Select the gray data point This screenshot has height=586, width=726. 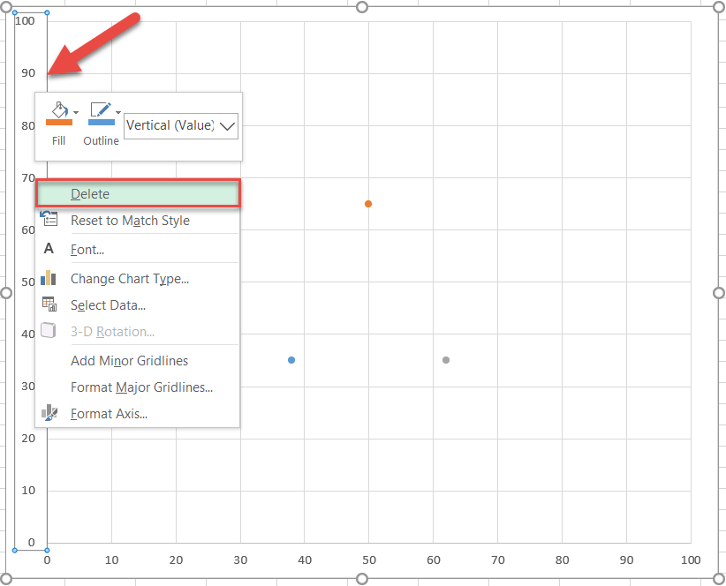446,360
